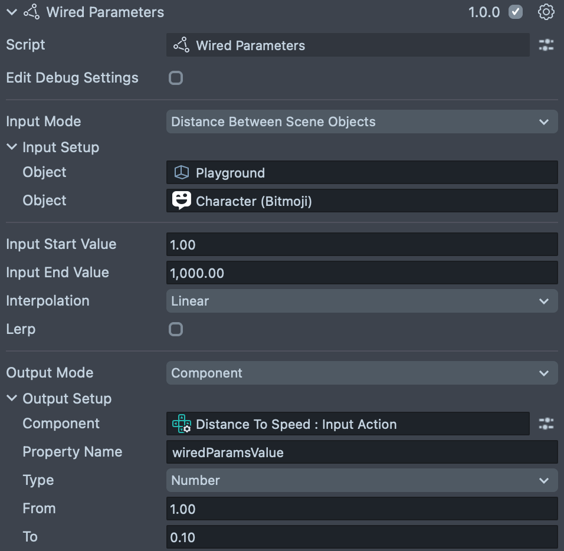Open the output Type dropdown
The height and width of the screenshot is (551, 564).
(x=361, y=481)
